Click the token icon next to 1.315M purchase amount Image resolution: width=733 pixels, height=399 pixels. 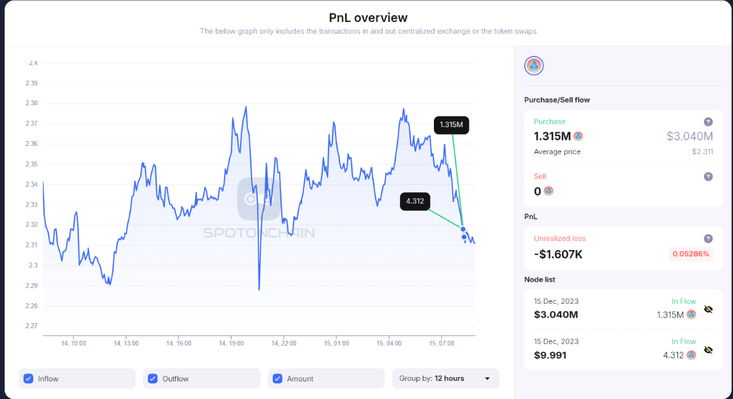click(x=578, y=137)
